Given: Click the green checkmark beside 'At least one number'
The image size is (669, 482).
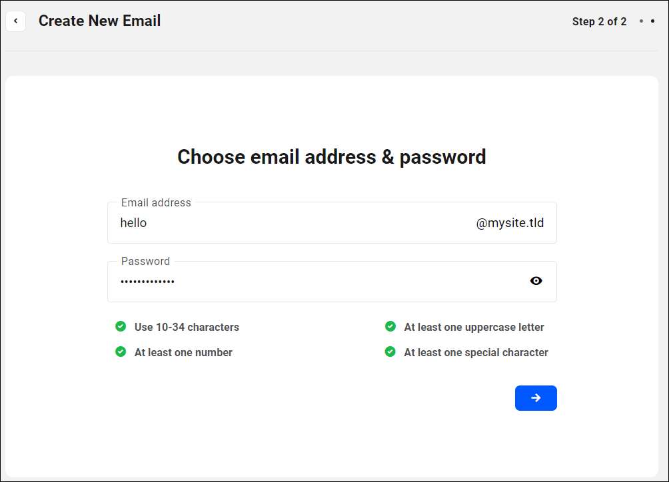Looking at the screenshot, I should point(121,352).
